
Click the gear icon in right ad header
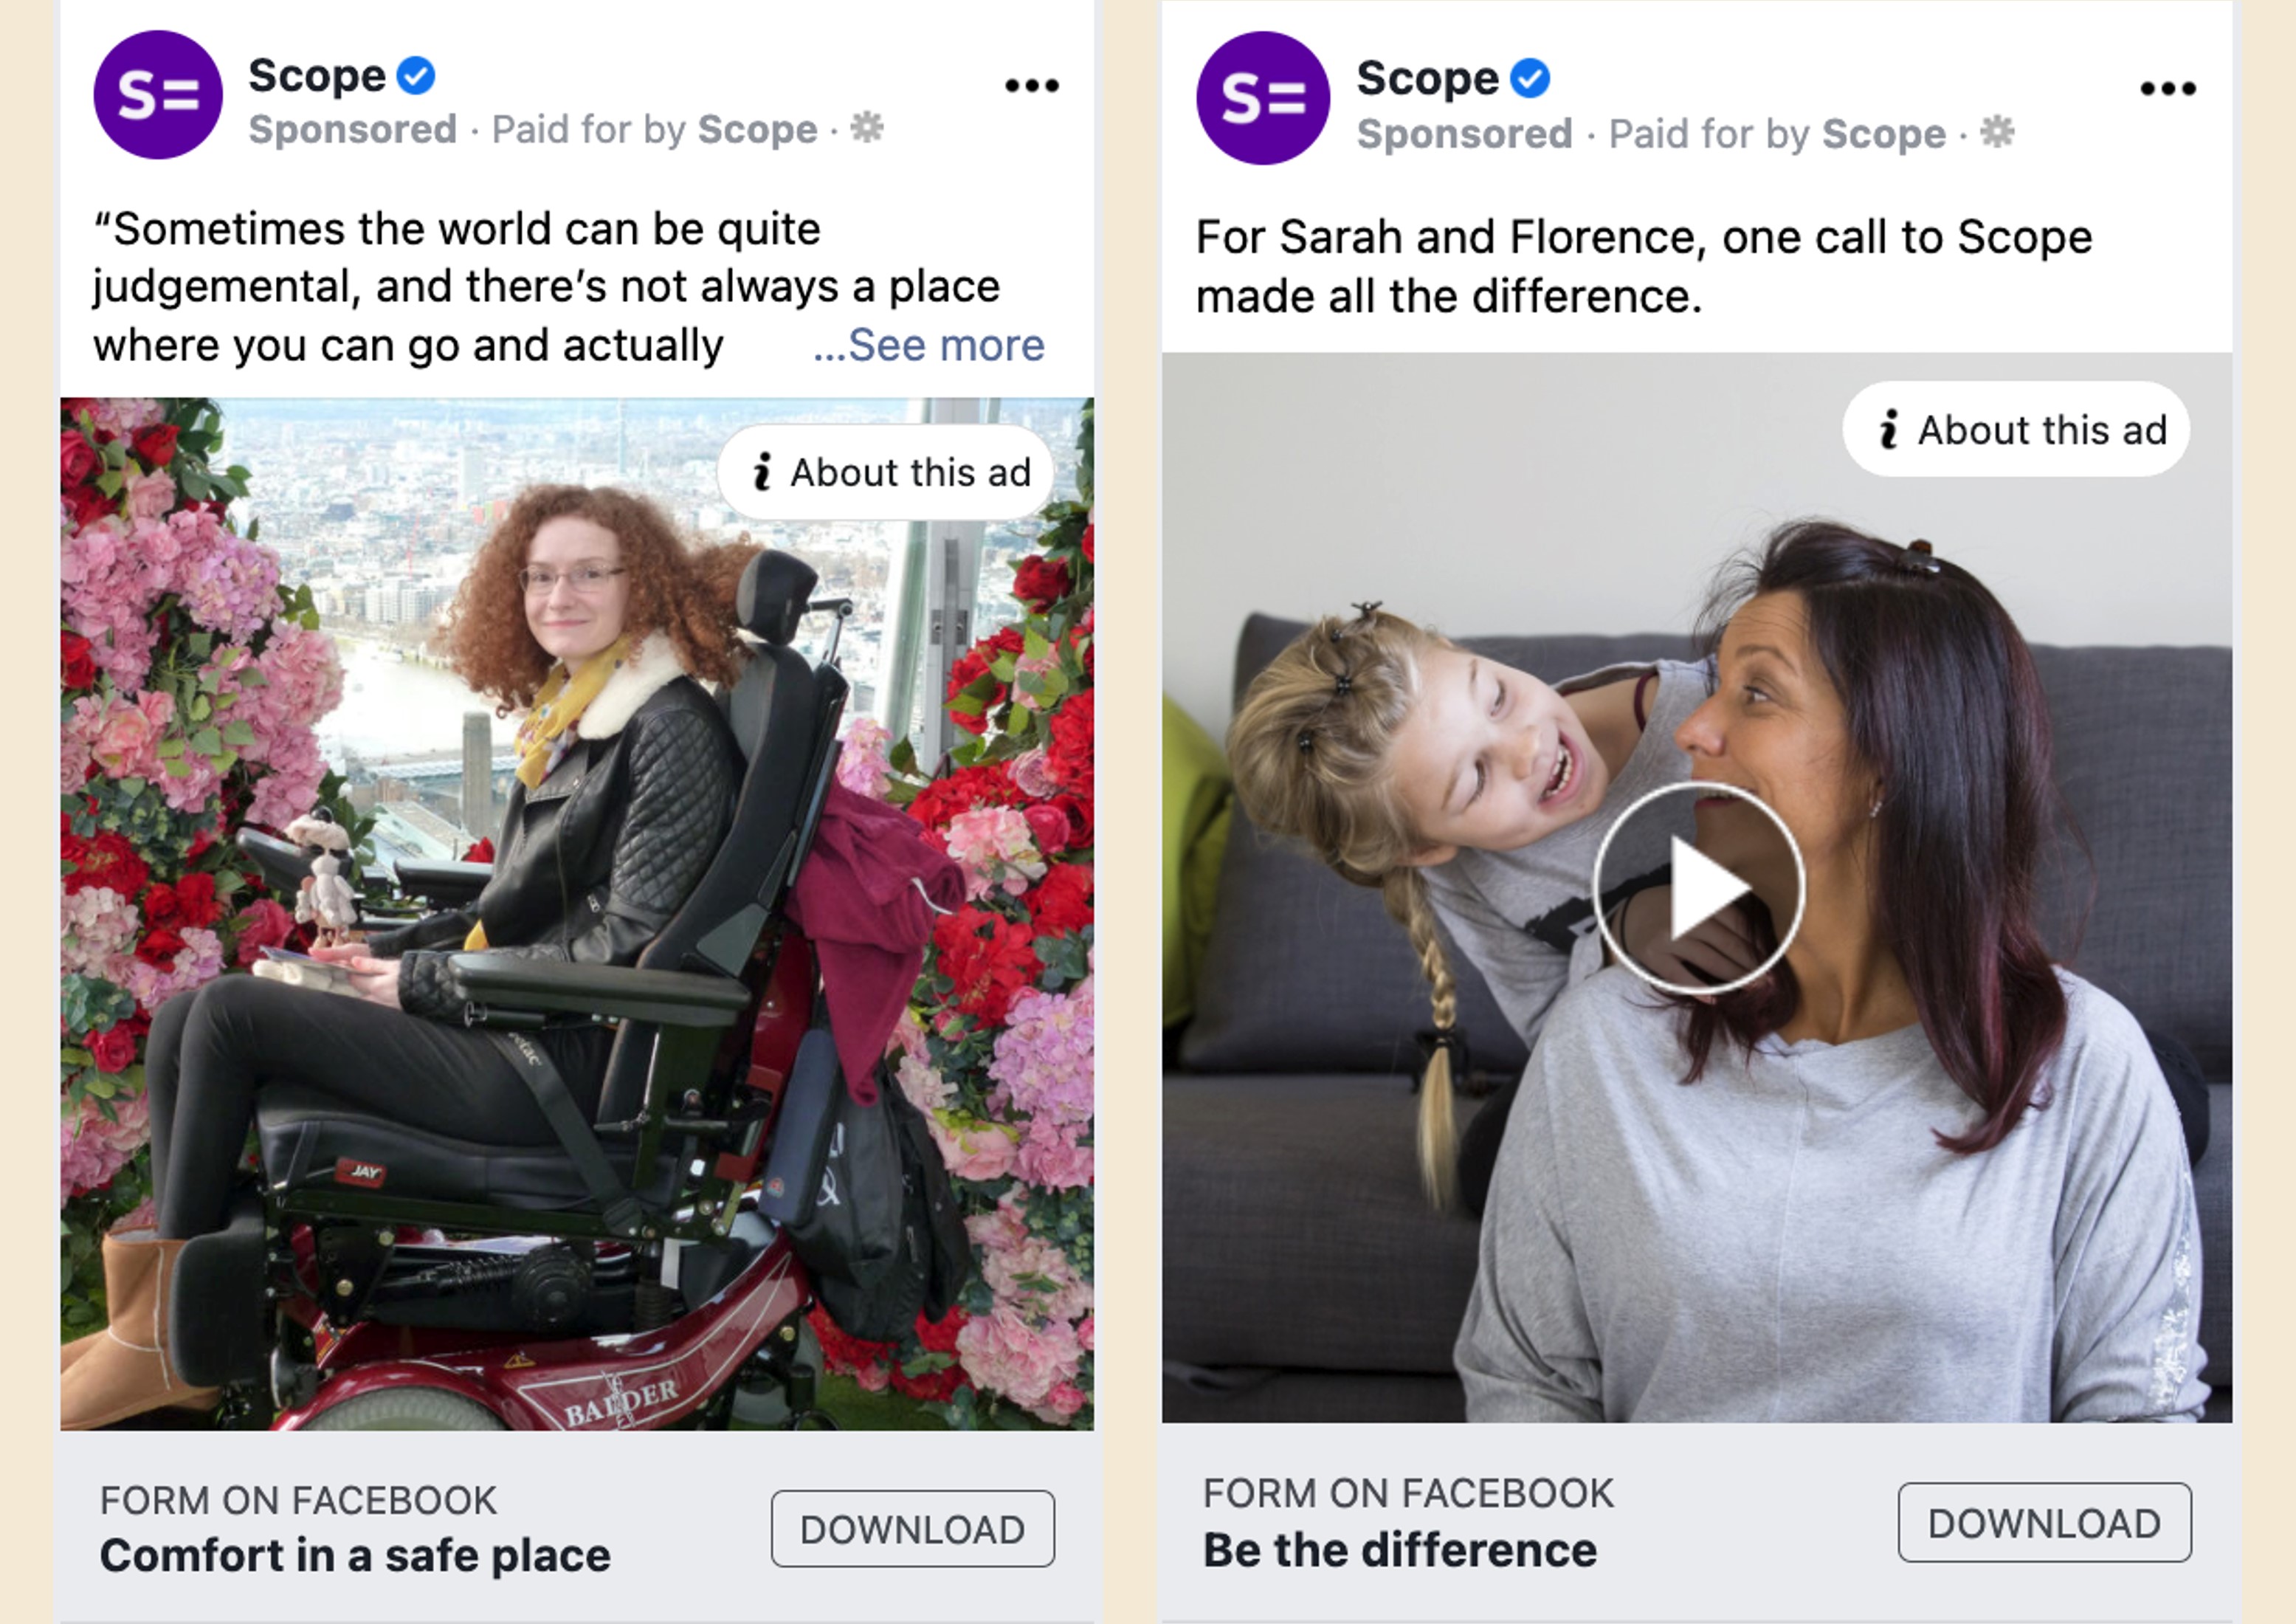point(1997,132)
